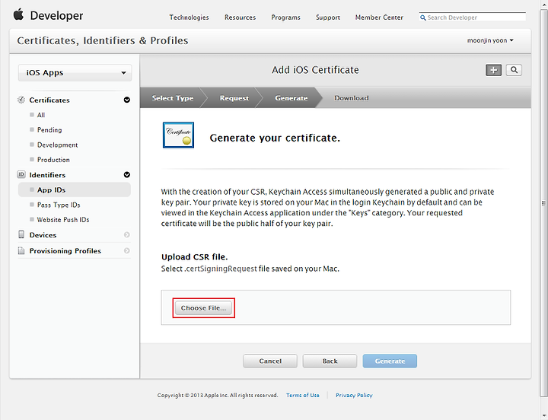Click the Cancel button
This screenshot has height=420, width=548.
pos(270,361)
